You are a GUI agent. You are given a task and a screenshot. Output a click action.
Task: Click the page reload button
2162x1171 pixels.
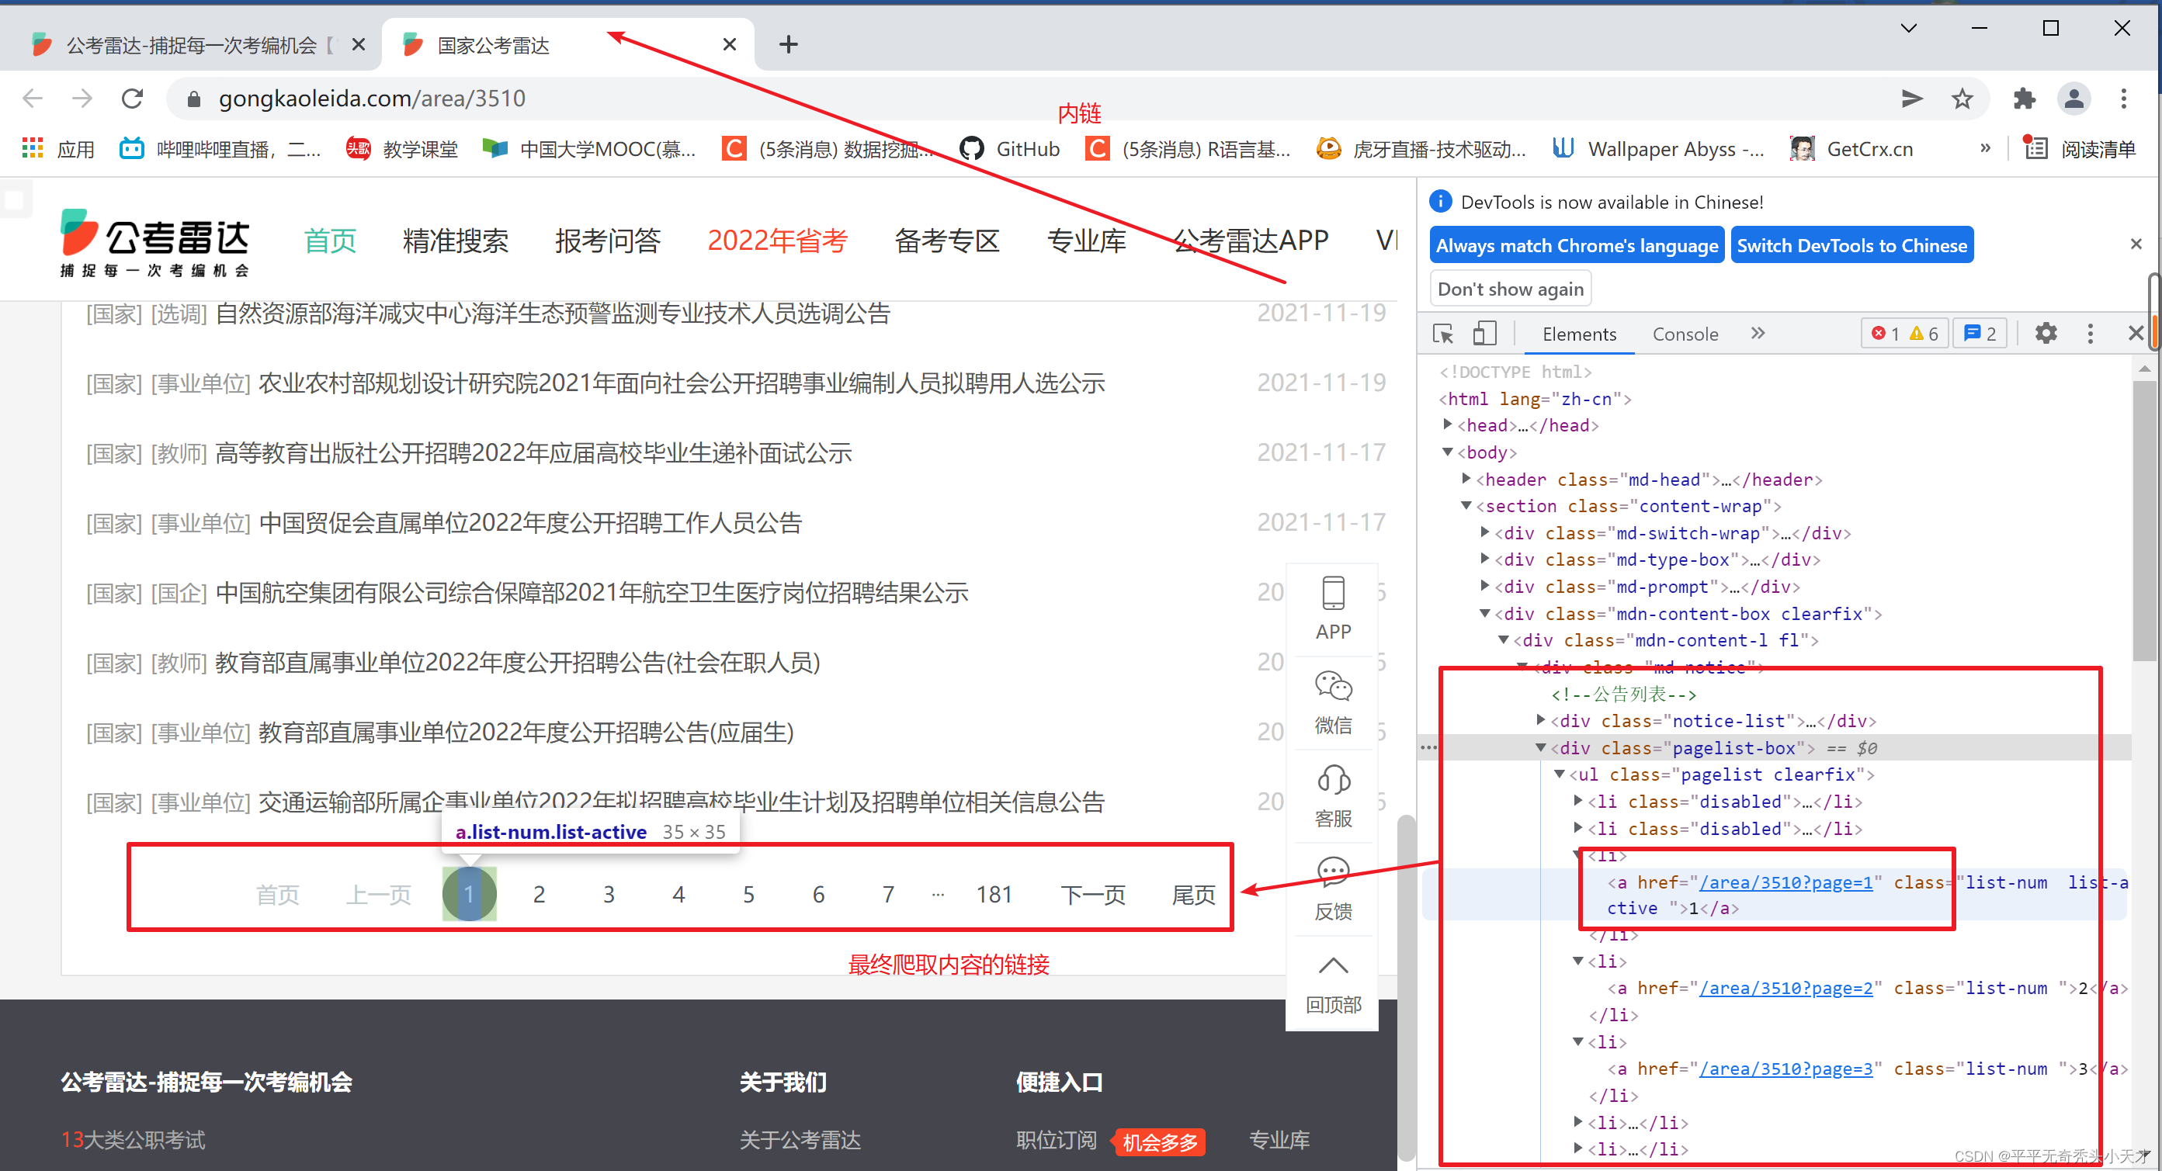133,99
